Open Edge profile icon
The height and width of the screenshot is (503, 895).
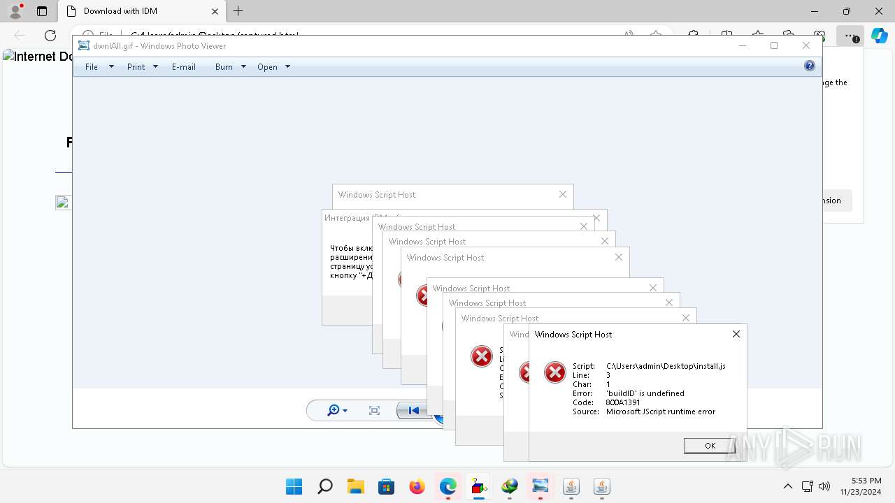click(15, 11)
